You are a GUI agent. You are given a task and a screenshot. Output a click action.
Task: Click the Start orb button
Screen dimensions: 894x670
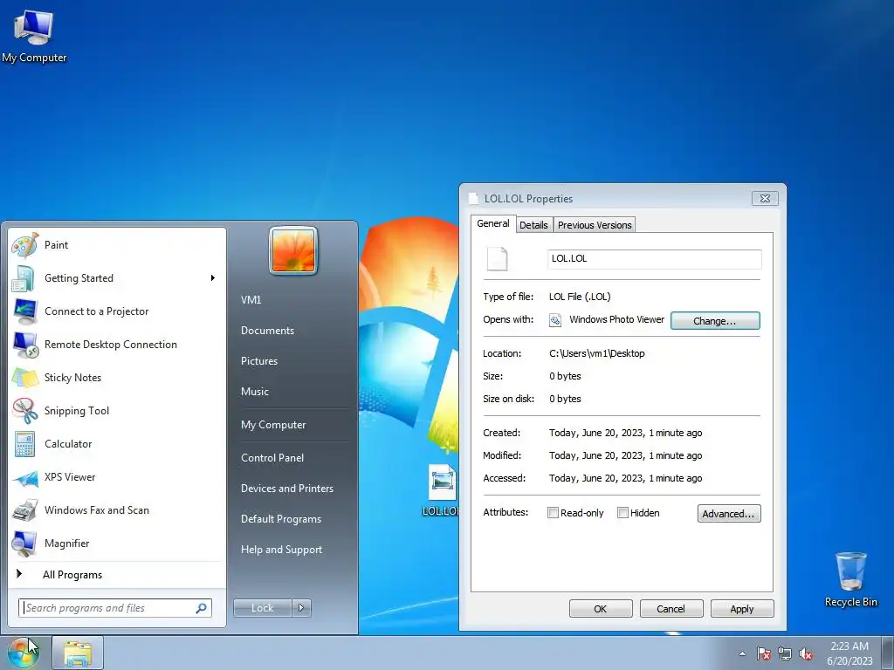[x=24, y=653]
